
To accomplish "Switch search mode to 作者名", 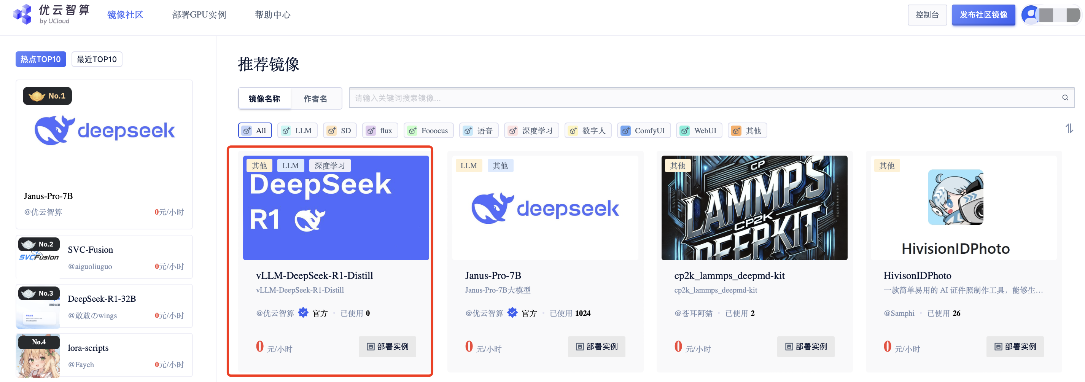I will click(x=315, y=99).
